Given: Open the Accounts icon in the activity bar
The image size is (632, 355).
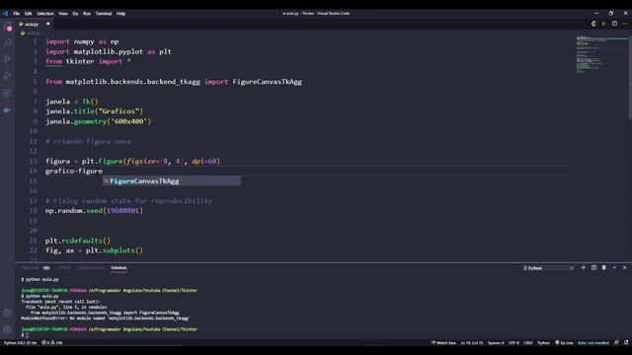Looking at the screenshot, I should (x=8, y=314).
